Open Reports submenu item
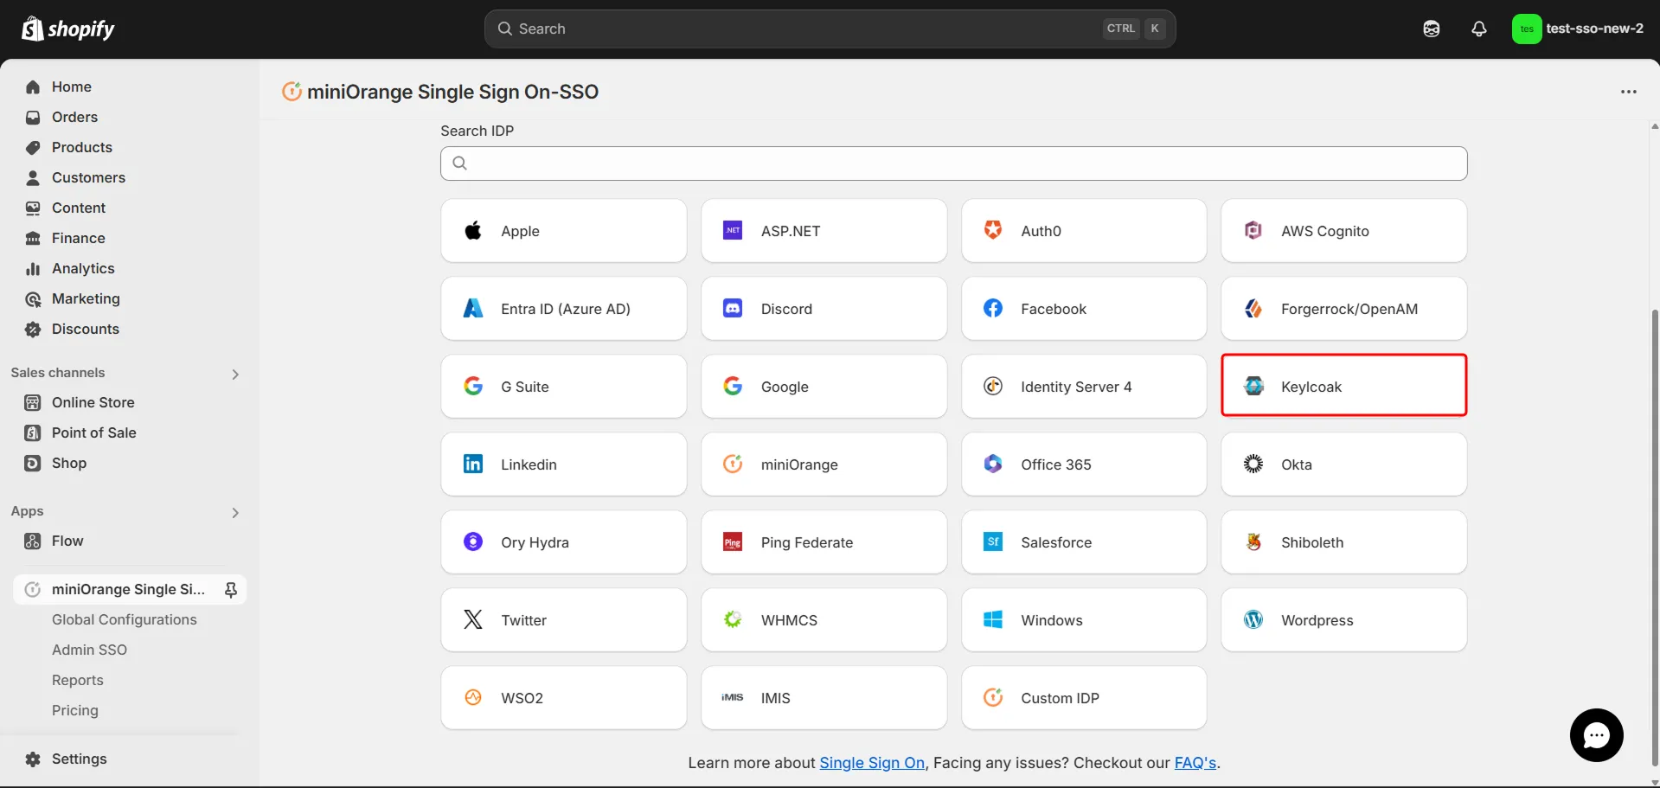 click(77, 681)
